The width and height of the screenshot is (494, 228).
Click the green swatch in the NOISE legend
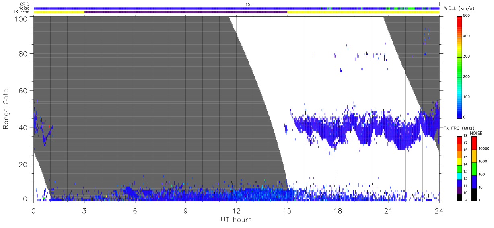(x=474, y=169)
